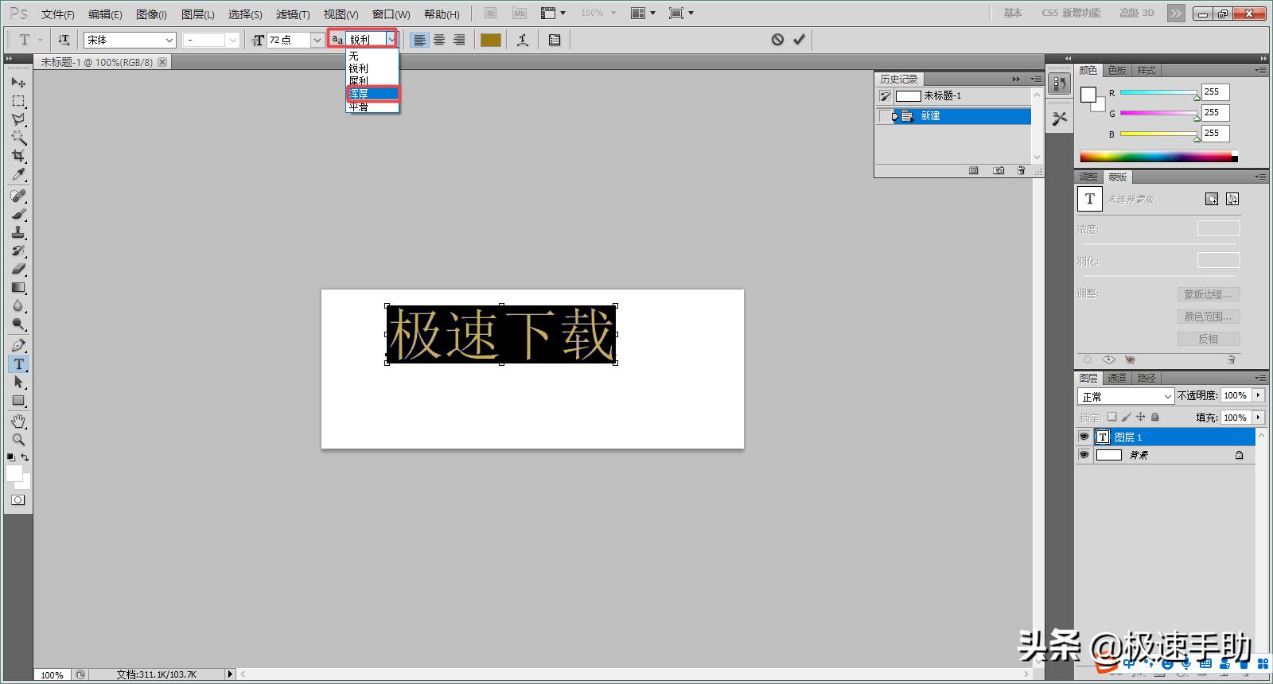This screenshot has height=684, width=1273.
Task: Delete current state in History panel
Action: pyautogui.click(x=1021, y=170)
